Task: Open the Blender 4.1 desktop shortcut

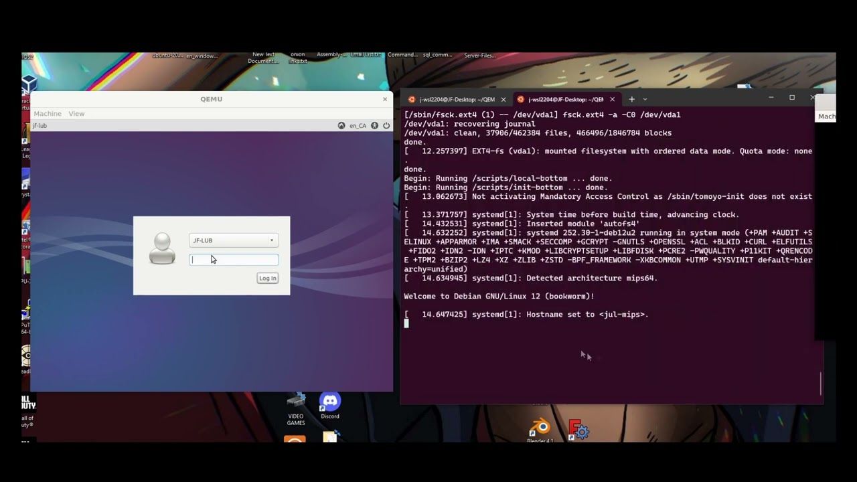Action: [540, 430]
